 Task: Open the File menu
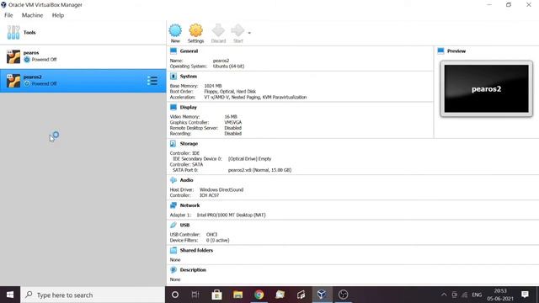(x=8, y=15)
